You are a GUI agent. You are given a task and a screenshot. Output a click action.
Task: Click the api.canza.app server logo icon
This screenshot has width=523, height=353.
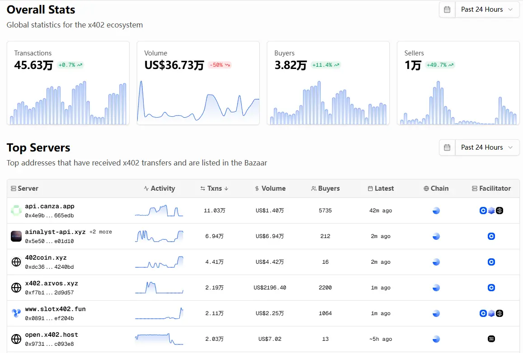pos(16,211)
